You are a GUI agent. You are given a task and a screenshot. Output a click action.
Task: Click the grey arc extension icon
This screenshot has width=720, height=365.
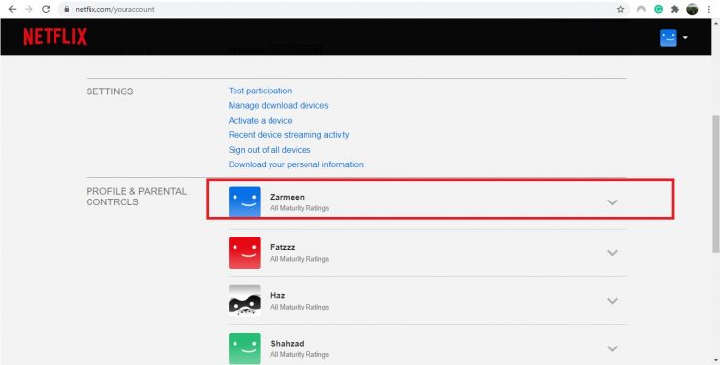pos(641,9)
